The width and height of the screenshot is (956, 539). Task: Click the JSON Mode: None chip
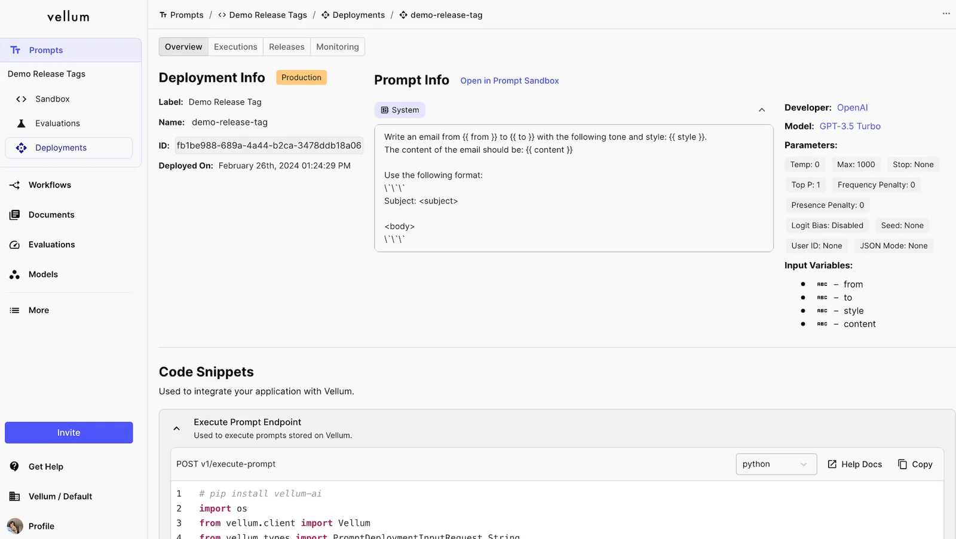tap(894, 246)
